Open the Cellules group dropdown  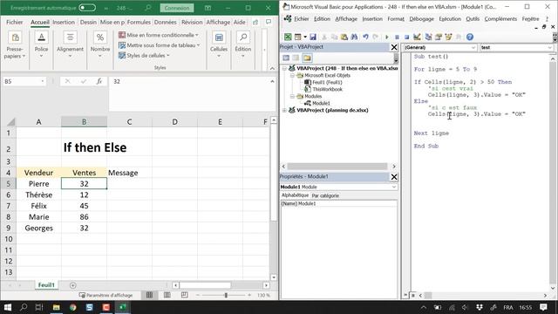pos(219,45)
